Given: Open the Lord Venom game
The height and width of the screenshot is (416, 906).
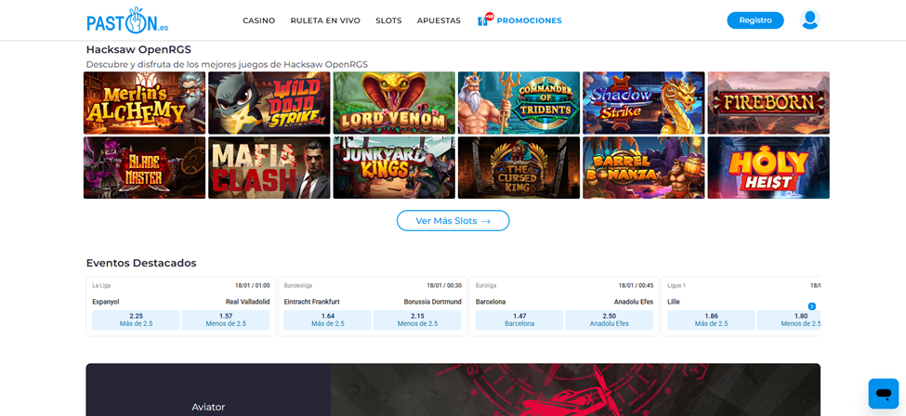Looking at the screenshot, I should click(394, 103).
